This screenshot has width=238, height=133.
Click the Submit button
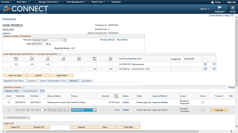[x=38, y=75]
